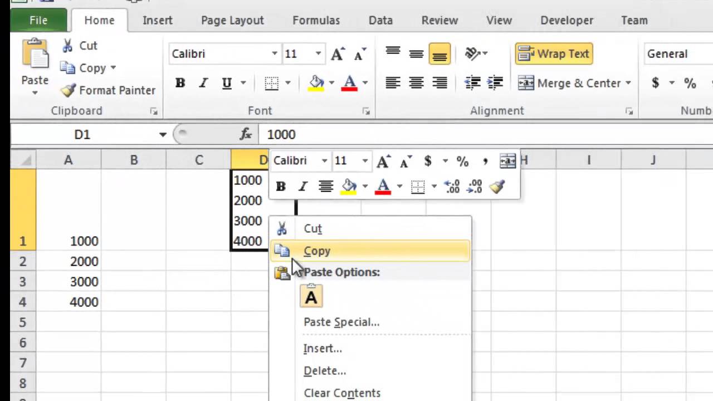Choose Cut from the context menu
Screen dimensions: 713x401
pos(370,228)
